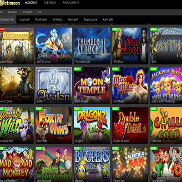Open the VIP ohjelma link
Viewport: 182px width, 182px height.
click(x=27, y=12)
